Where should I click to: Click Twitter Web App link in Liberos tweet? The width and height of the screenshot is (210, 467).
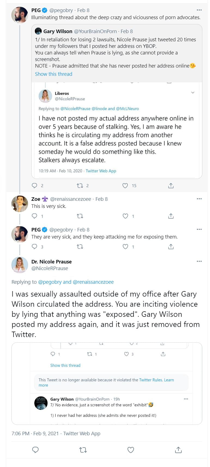(x=101, y=171)
